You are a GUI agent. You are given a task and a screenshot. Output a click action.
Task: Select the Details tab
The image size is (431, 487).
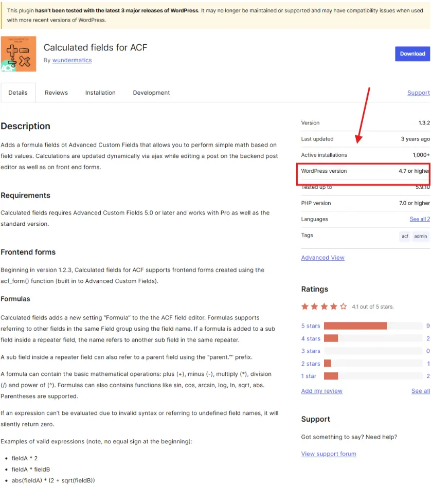coord(17,93)
